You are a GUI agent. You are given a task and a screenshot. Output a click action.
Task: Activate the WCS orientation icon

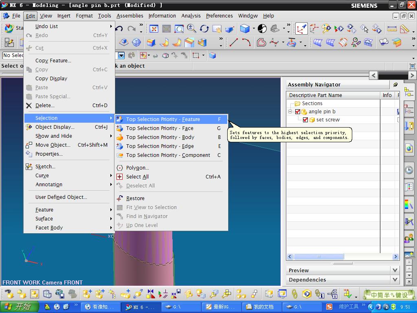click(301, 29)
